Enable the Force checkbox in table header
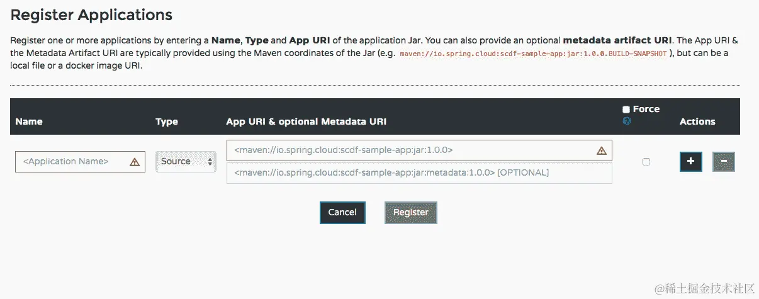Image resolution: width=759 pixels, height=299 pixels. point(626,110)
